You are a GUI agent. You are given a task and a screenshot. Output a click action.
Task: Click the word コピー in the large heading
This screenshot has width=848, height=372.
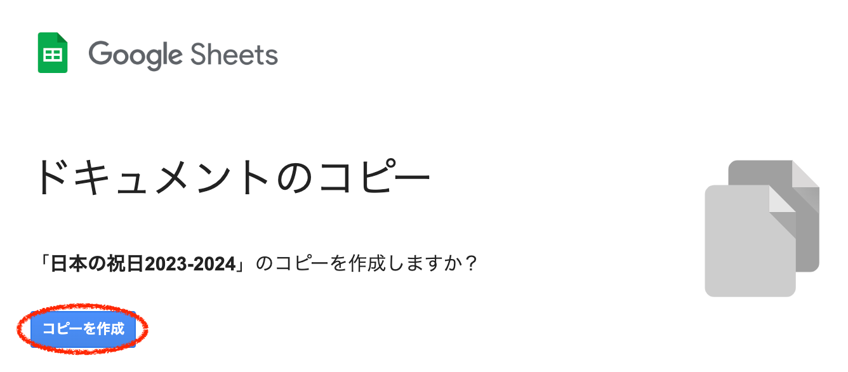click(x=374, y=176)
